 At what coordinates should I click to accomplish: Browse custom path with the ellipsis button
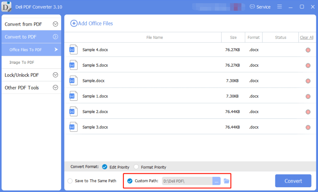pos(216,181)
